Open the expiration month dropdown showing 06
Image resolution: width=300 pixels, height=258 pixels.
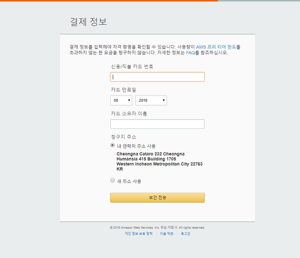pyautogui.click(x=121, y=100)
